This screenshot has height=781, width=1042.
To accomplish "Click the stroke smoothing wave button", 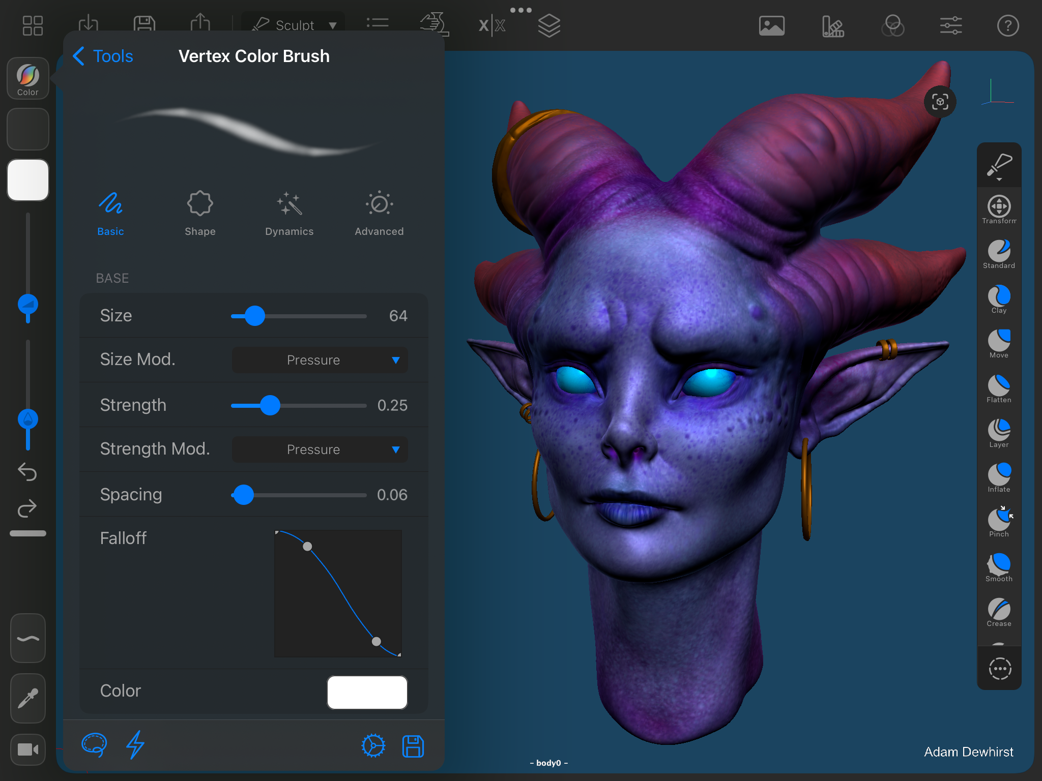I will pyautogui.click(x=28, y=639).
